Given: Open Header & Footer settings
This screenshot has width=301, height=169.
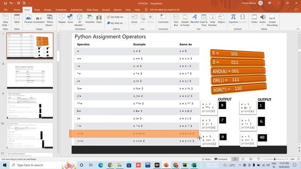Looking at the screenshot, I should [185, 20].
